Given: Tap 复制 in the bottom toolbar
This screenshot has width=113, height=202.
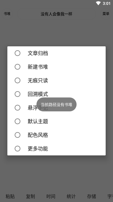Looking at the screenshot, I should click(31, 197).
